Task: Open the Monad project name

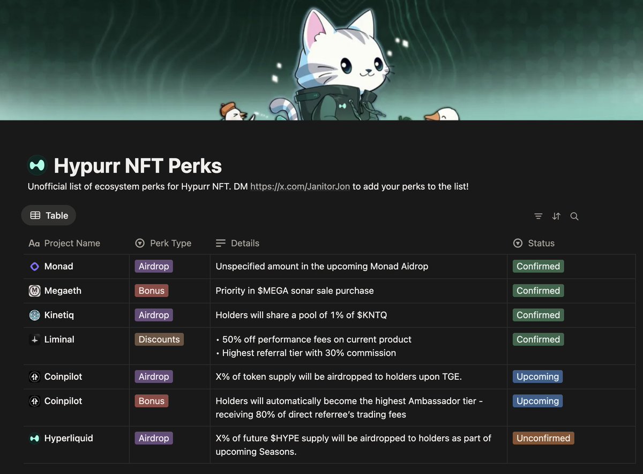Action: coord(59,266)
